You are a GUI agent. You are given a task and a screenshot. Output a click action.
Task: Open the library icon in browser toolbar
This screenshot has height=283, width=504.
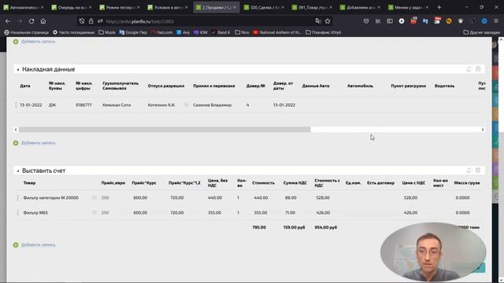coord(378,21)
